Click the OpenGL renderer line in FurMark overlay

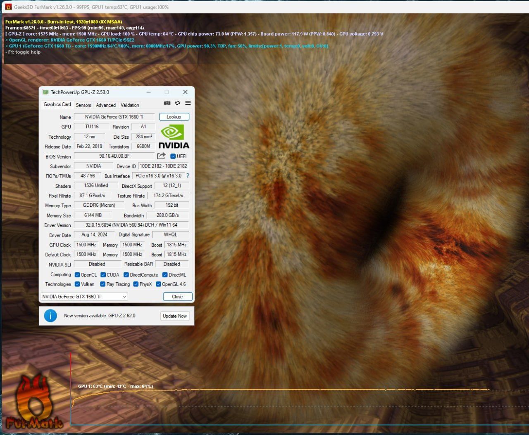70,40
